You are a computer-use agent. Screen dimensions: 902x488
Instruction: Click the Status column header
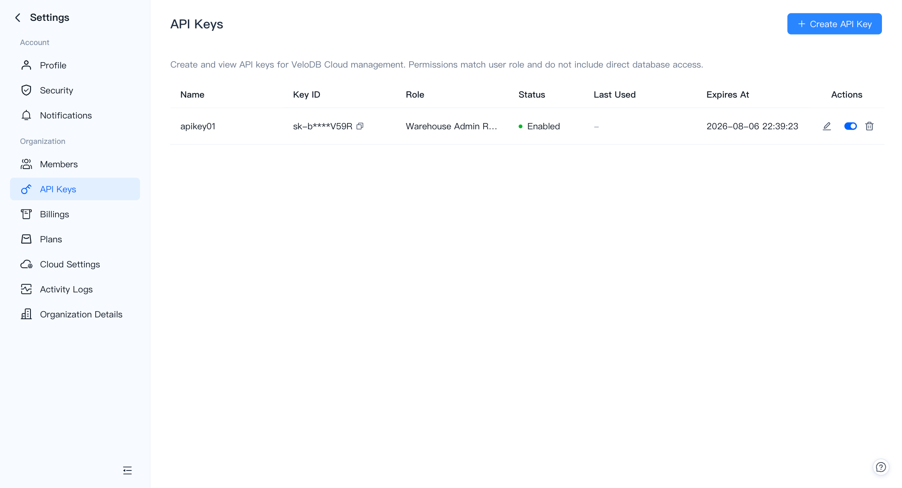pyautogui.click(x=532, y=95)
